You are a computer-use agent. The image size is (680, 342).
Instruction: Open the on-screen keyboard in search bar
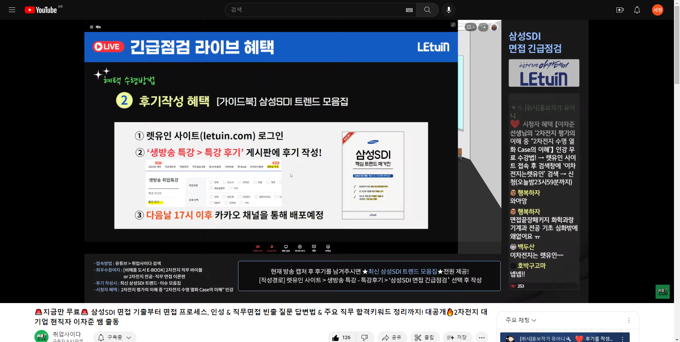(409, 10)
